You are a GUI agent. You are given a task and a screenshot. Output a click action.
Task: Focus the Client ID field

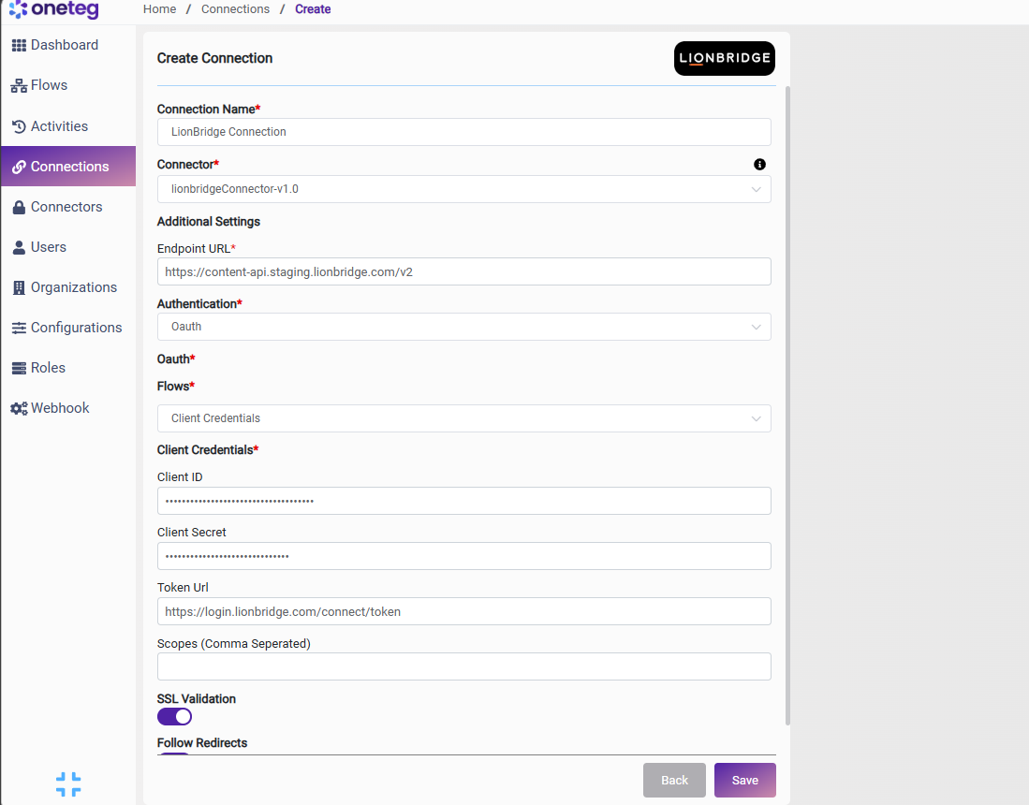tap(464, 501)
